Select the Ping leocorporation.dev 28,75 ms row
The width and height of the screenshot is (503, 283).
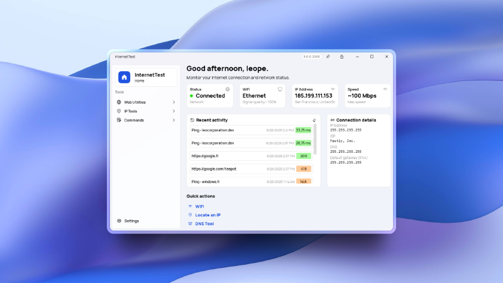[x=251, y=143]
